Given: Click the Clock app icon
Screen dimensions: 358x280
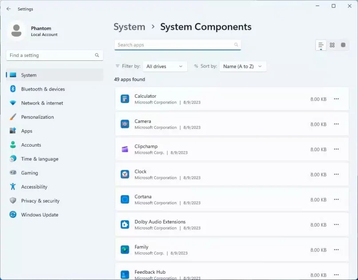Looking at the screenshot, I should (x=125, y=174).
